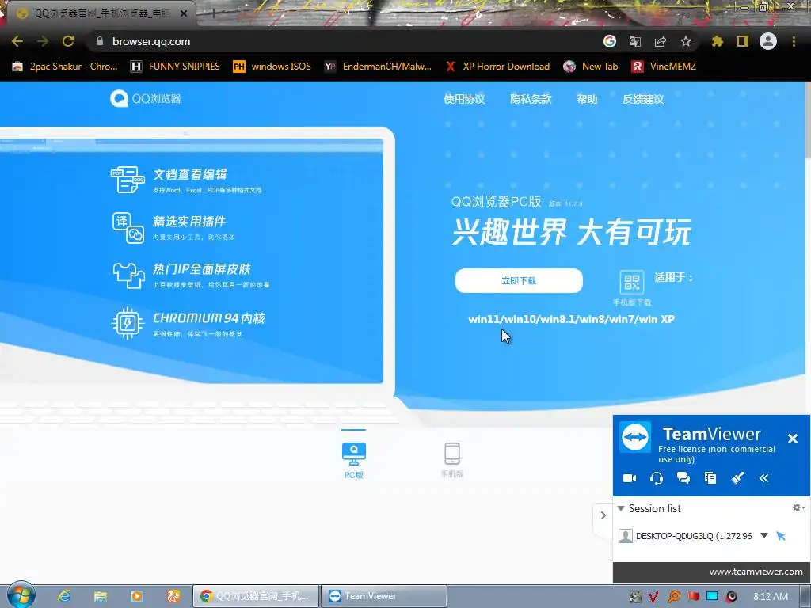Open the EndermanCH/Malw... bookmark
This screenshot has height=608, width=811.
coord(378,66)
